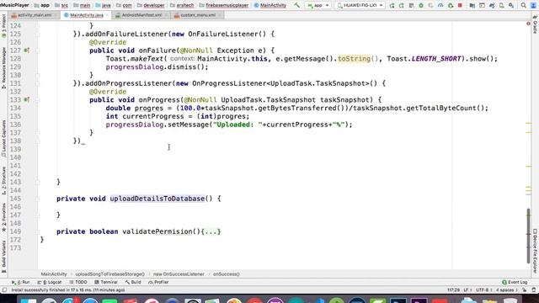Click the user avatar icon at top right
Image resolution: width=539 pixels, height=303 pixels.
click(533, 6)
